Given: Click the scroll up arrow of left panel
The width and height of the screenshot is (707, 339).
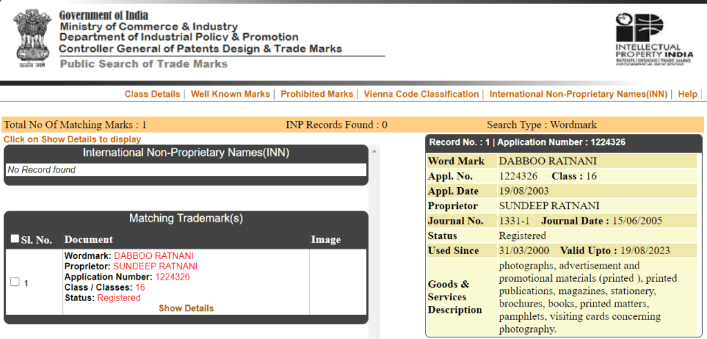Looking at the screenshot, I should [375, 151].
